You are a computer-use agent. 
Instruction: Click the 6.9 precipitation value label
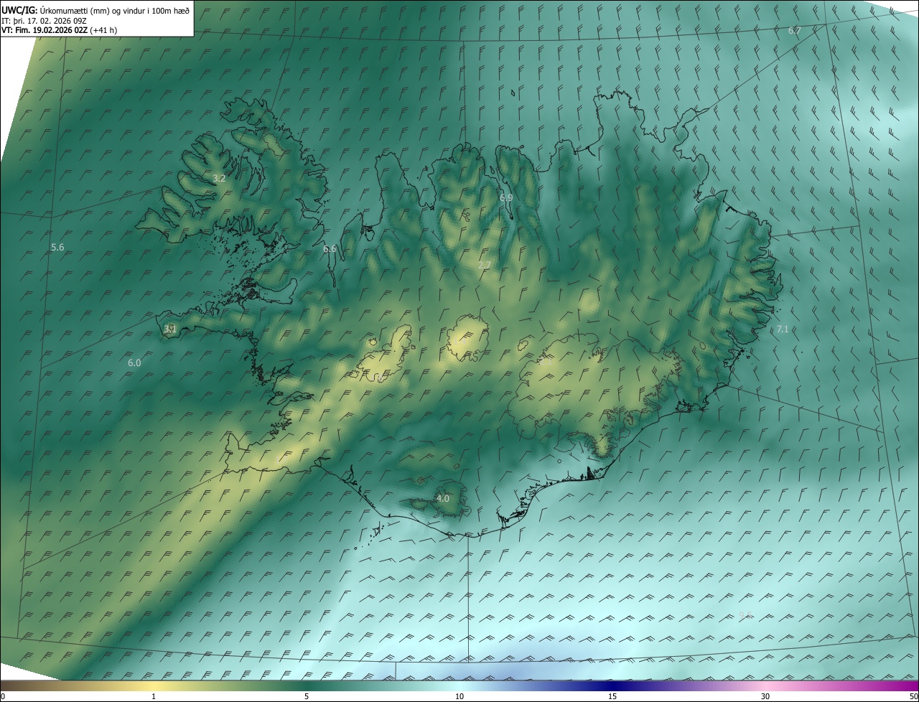tap(506, 197)
